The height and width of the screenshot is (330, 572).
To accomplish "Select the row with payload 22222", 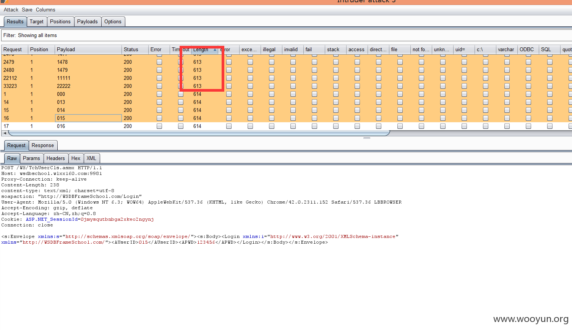I will coord(287,86).
